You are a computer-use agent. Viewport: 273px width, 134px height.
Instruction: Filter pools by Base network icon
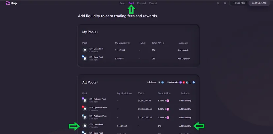tap(194, 82)
